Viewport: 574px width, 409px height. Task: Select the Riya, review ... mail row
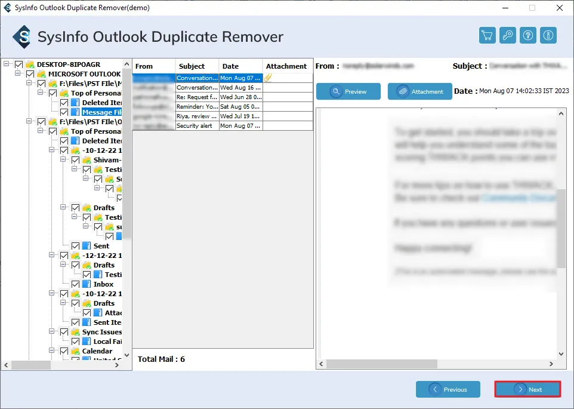(x=223, y=116)
